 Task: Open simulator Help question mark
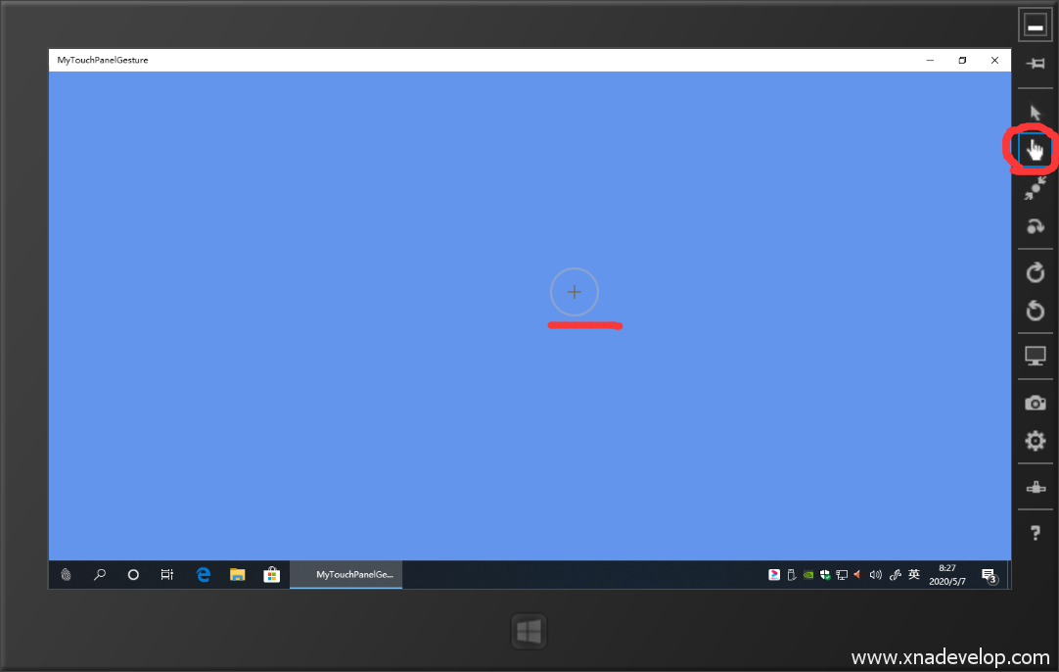tap(1036, 533)
